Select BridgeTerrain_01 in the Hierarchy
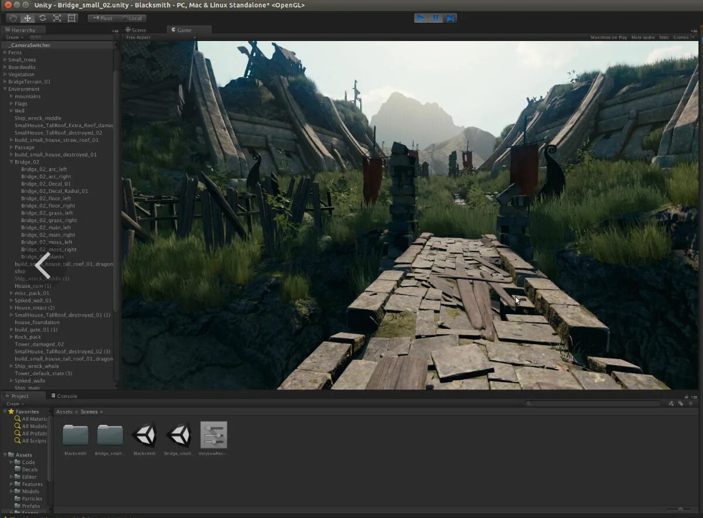The image size is (703, 518). pyautogui.click(x=29, y=82)
